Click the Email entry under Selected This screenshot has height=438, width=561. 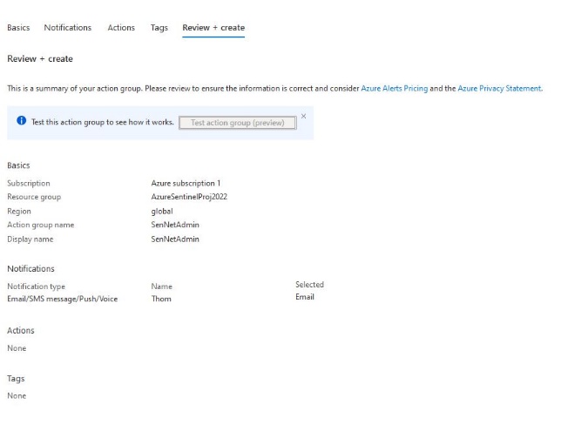(305, 297)
